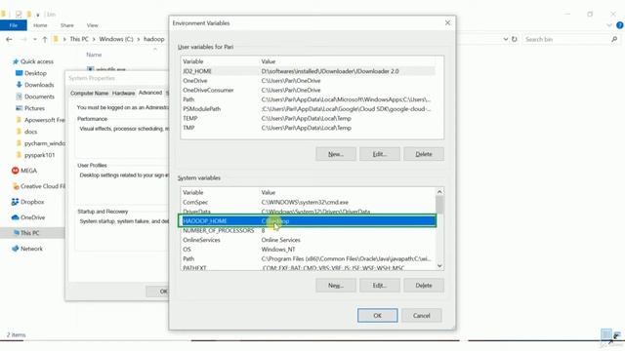Switch to Computer Name tab

(x=89, y=94)
